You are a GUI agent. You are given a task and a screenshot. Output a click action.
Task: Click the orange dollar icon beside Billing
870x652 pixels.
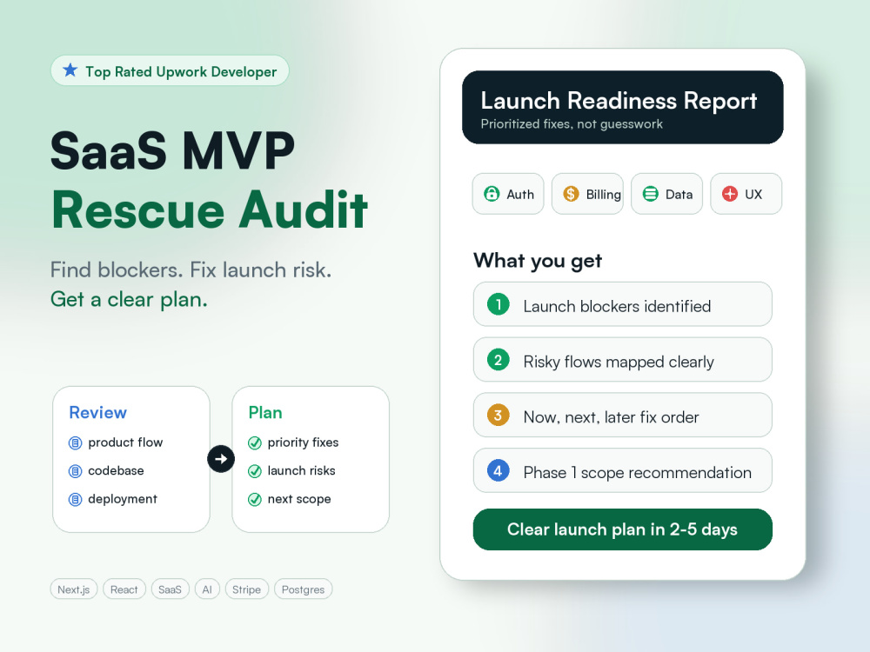pyautogui.click(x=571, y=194)
